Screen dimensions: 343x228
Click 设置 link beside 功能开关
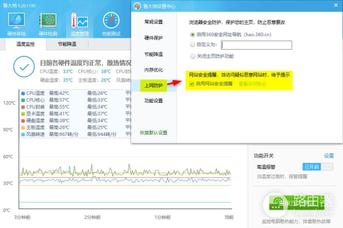[329, 155]
